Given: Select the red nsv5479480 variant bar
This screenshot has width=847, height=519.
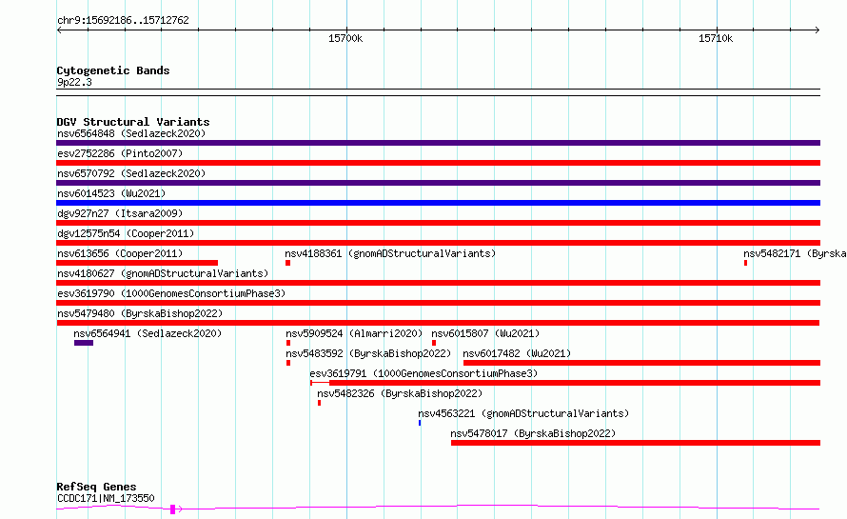Looking at the screenshot, I should click(x=438, y=323).
